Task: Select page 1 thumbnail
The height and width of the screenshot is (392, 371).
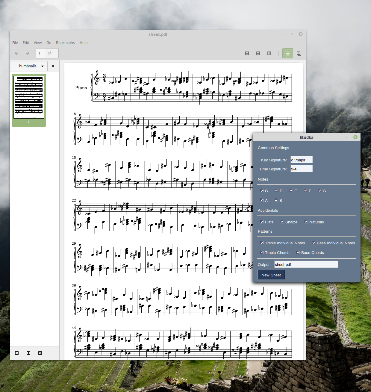Action: click(29, 100)
